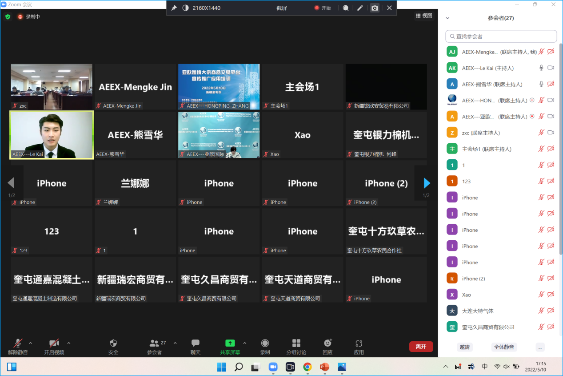This screenshot has height=376, width=563.
Task: Open the Chat (聊天) panel
Action: (x=195, y=343)
